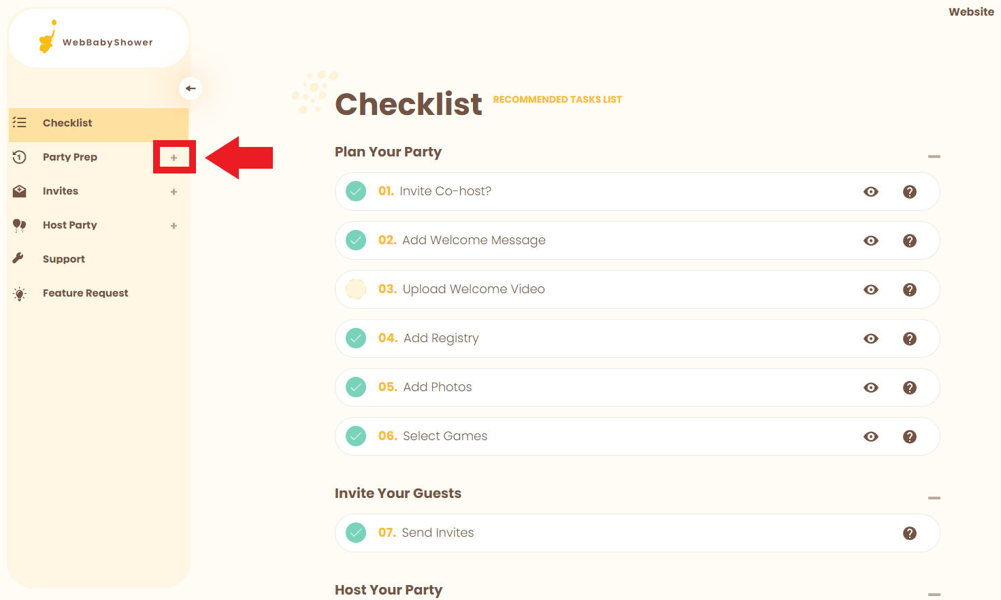Preview Add Welcome Message with eye icon

[870, 241]
